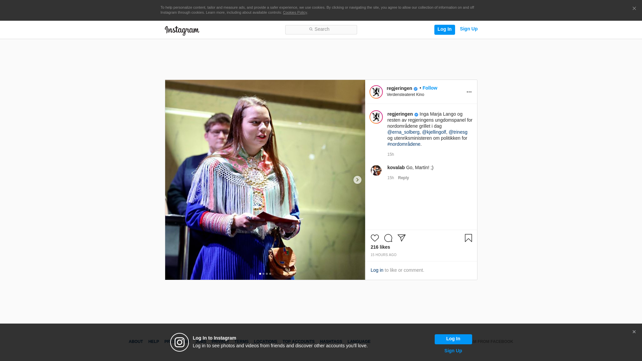The width and height of the screenshot is (642, 361).
Task: Share post via paper plane icon
Action: click(x=402, y=238)
